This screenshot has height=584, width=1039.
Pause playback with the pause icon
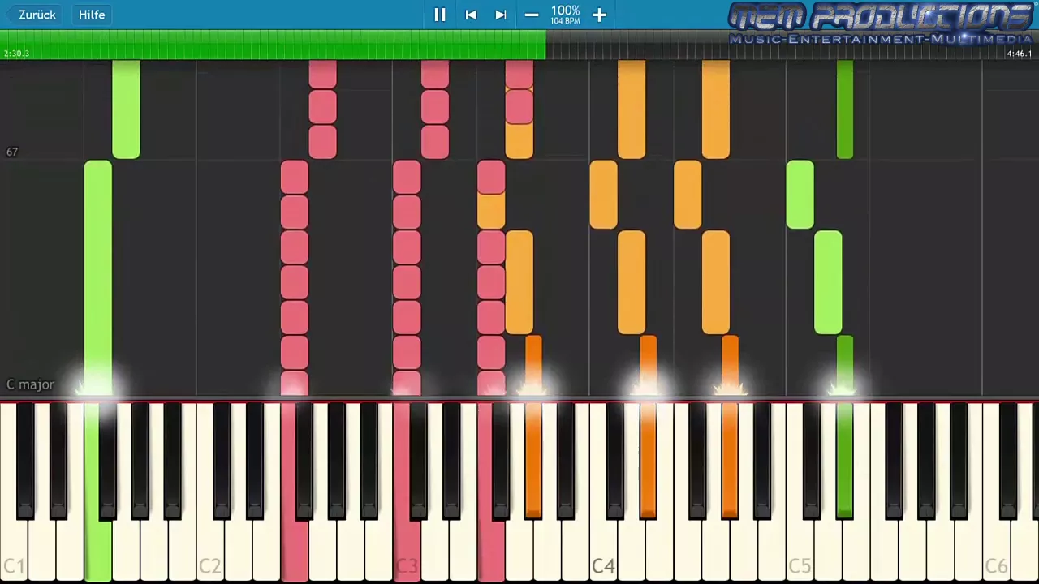[x=439, y=15]
